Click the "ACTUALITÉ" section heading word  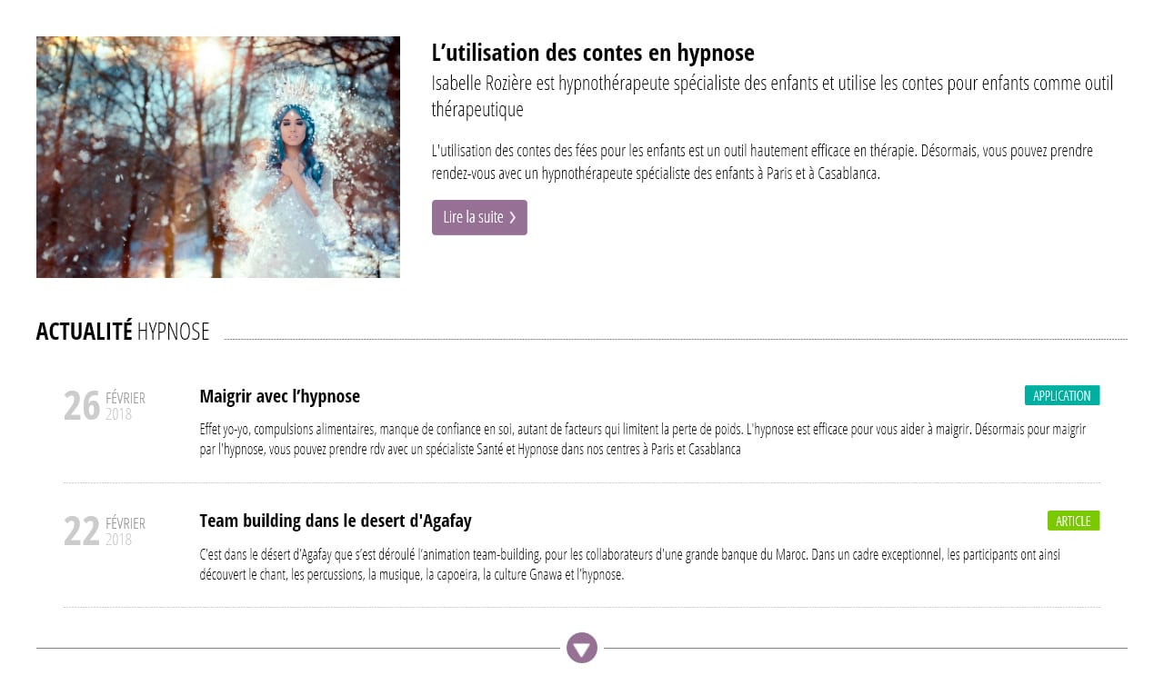coord(84,332)
